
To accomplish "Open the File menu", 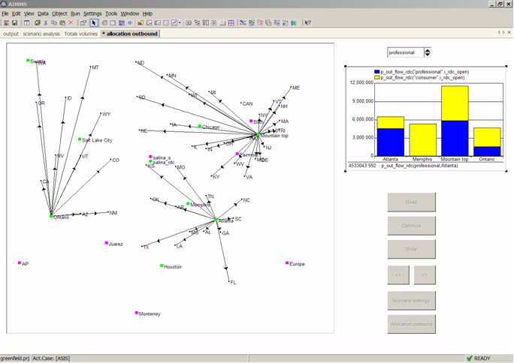I will (x=5, y=13).
